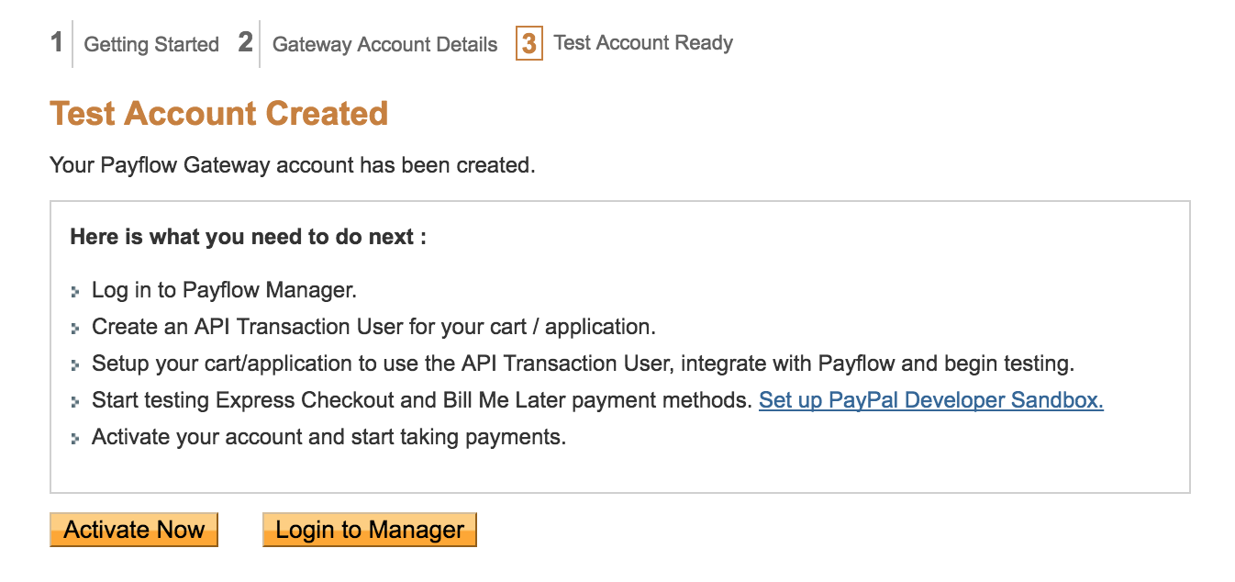This screenshot has height=582, width=1235.
Task: Open the Set up PayPal Developer Sandbox link
Action: [x=930, y=400]
